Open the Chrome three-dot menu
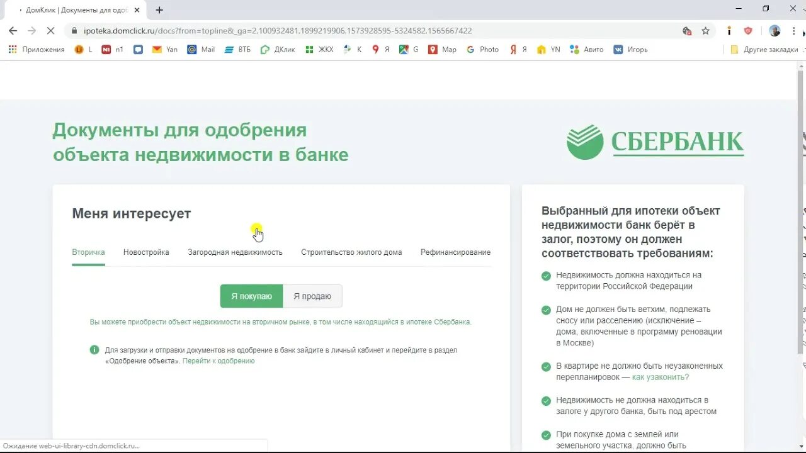The width and height of the screenshot is (806, 453). [793, 30]
